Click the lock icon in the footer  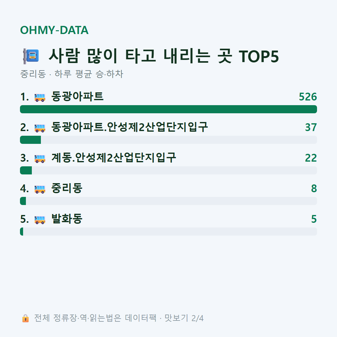25,318
